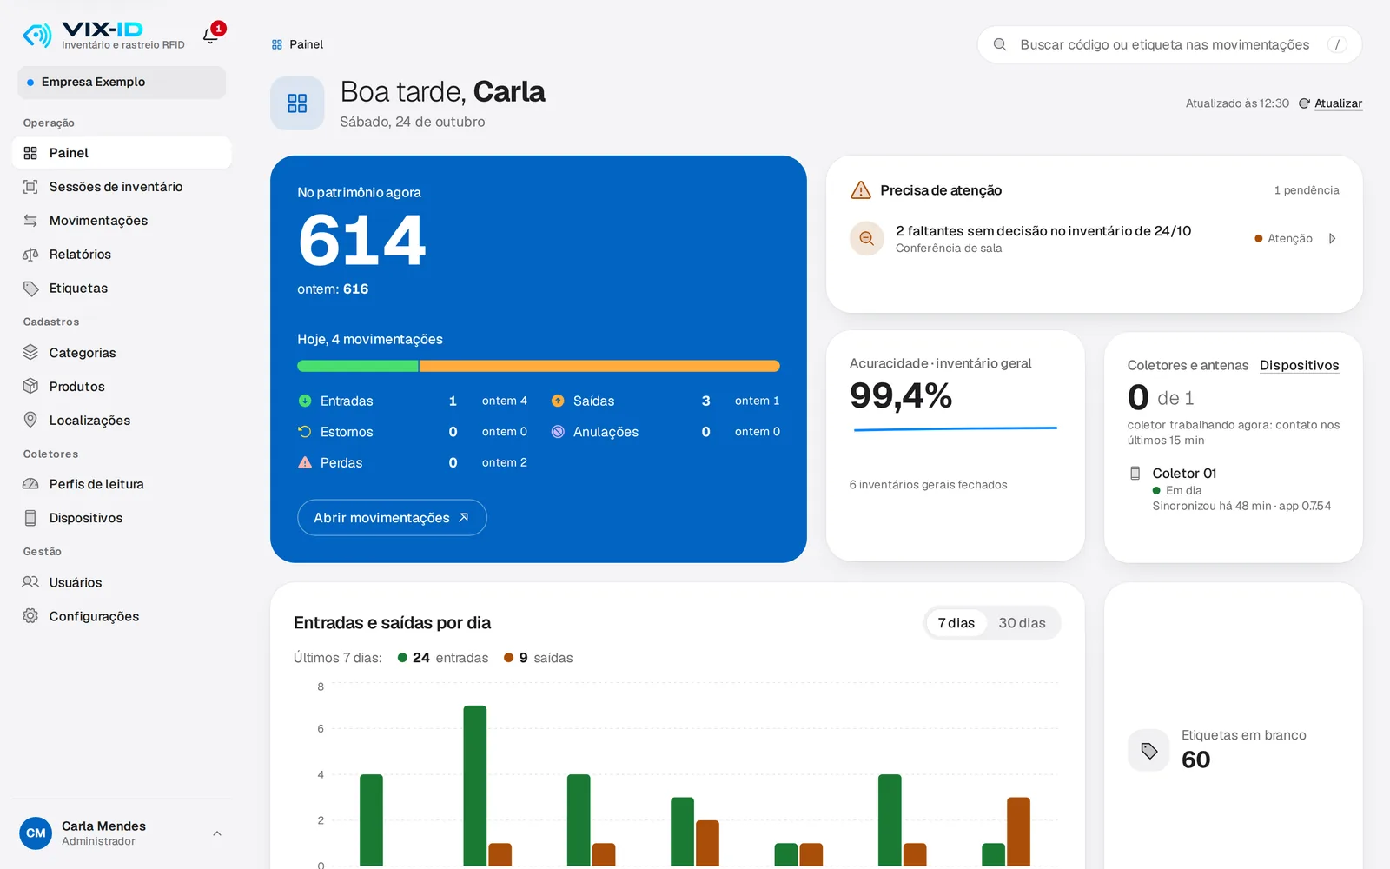
Task: Click the Usuários people icon
Action: click(30, 582)
